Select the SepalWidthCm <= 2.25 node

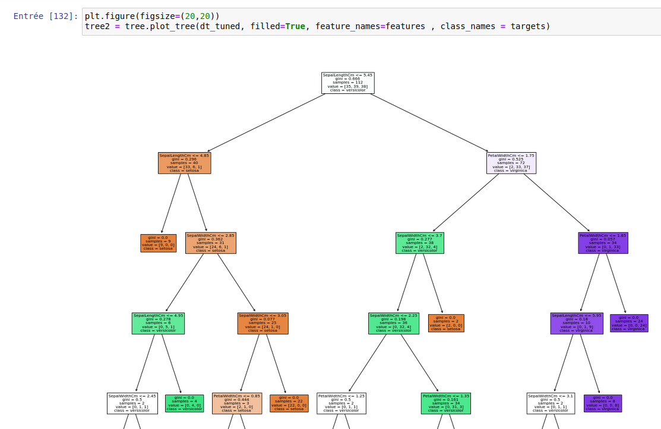pos(393,323)
